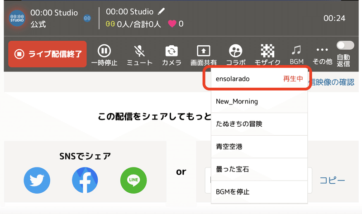Select the たぬきちの冒険 BGM track
362x214 pixels.
pyautogui.click(x=259, y=124)
